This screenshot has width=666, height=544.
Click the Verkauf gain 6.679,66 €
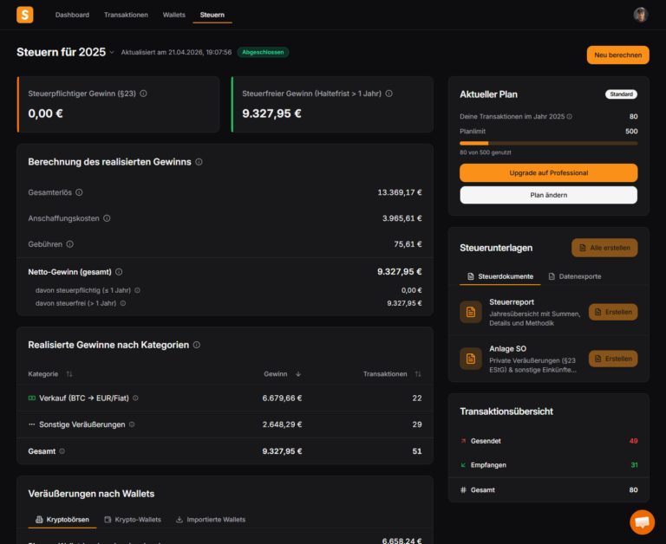282,398
